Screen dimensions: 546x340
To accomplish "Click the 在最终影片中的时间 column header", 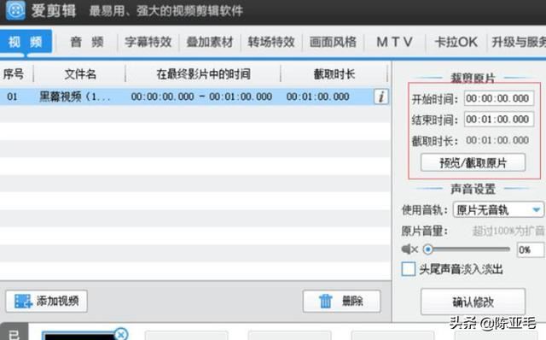I will [203, 74].
